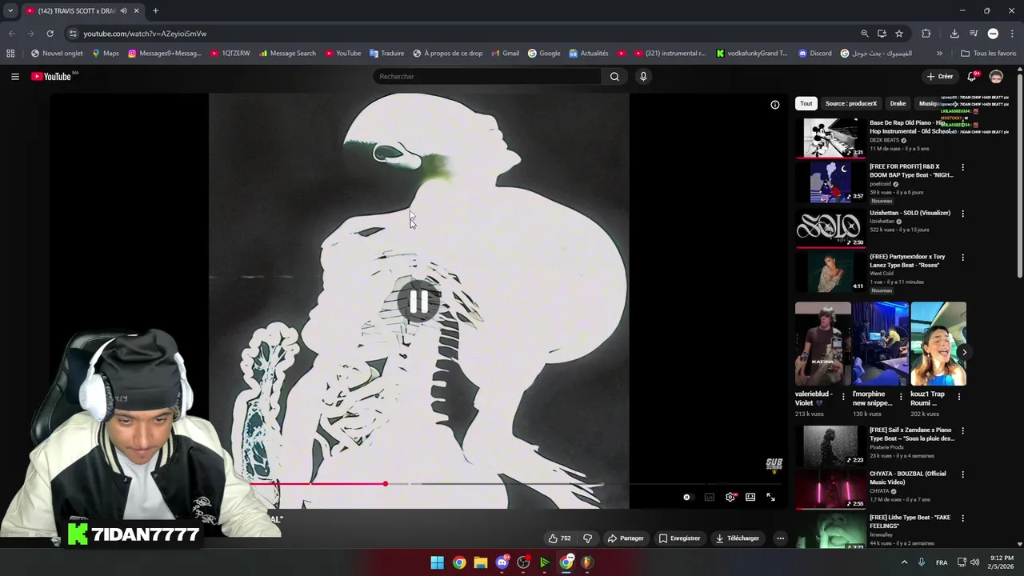The image size is (1024, 576).
Task: Select the Drake filter chip
Action: (x=898, y=103)
